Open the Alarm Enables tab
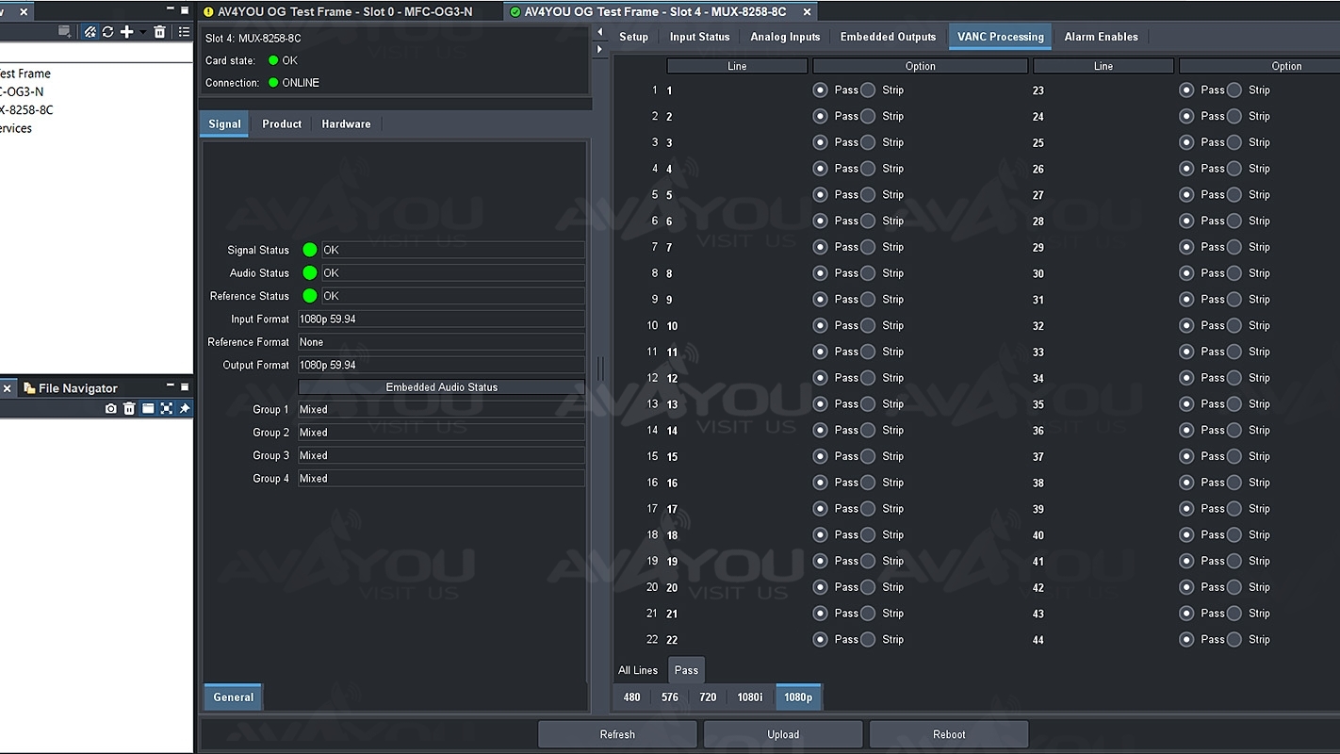This screenshot has height=754, width=1340. (1101, 37)
